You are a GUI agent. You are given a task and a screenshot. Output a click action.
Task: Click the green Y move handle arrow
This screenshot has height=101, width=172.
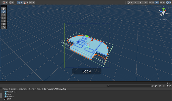(87, 36)
